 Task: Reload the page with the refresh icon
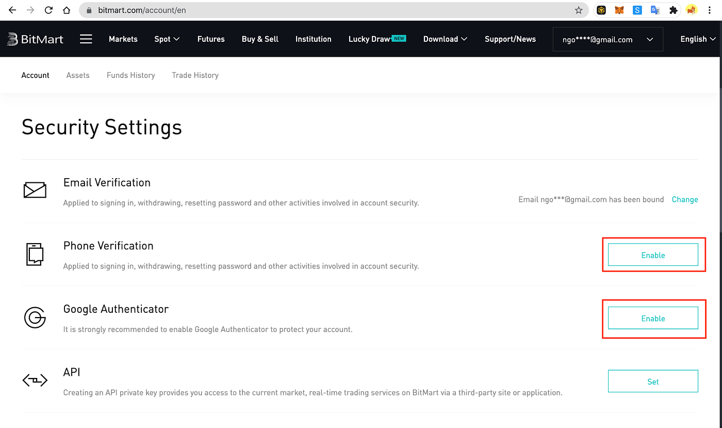48,10
